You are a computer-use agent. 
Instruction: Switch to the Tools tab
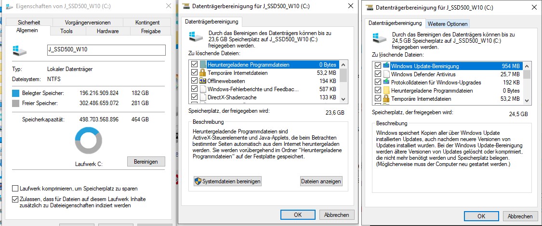point(66,31)
